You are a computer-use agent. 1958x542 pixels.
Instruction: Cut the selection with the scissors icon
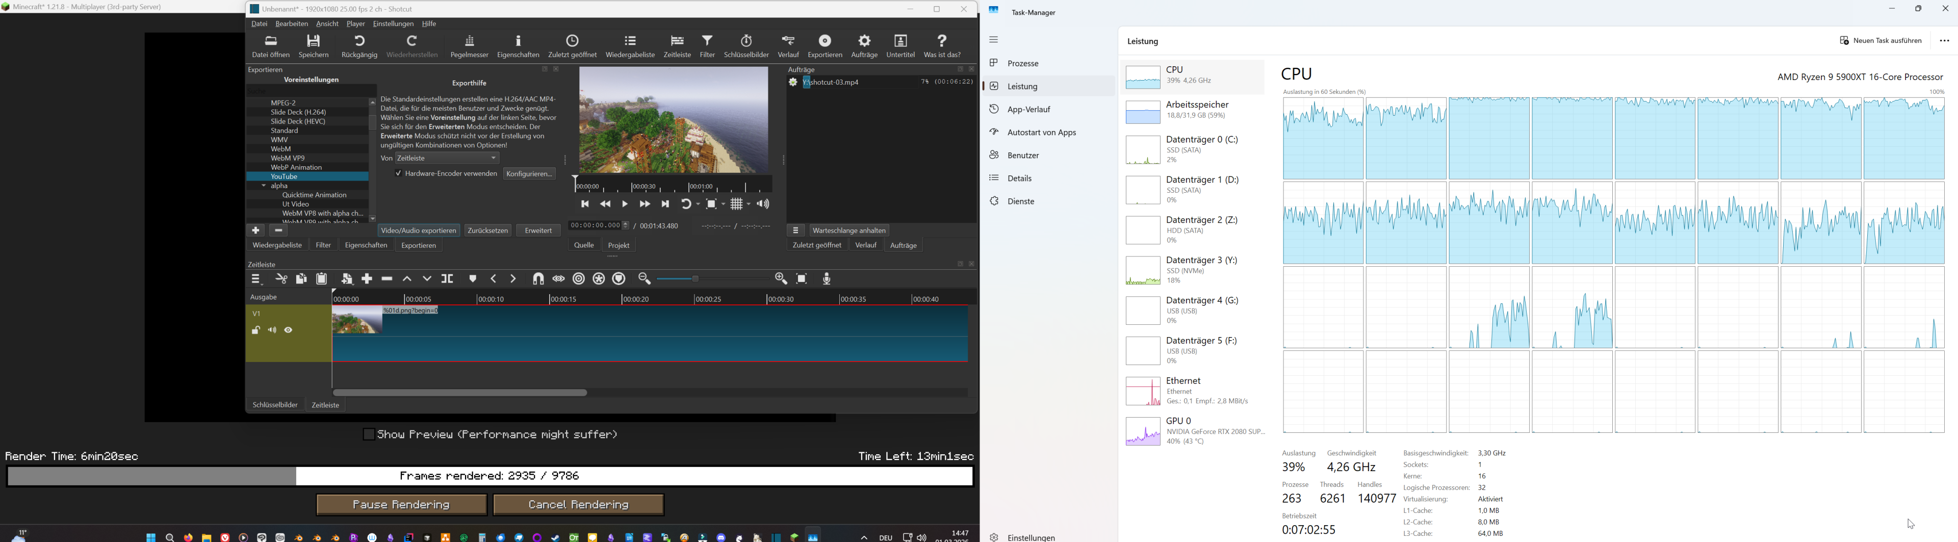click(281, 279)
